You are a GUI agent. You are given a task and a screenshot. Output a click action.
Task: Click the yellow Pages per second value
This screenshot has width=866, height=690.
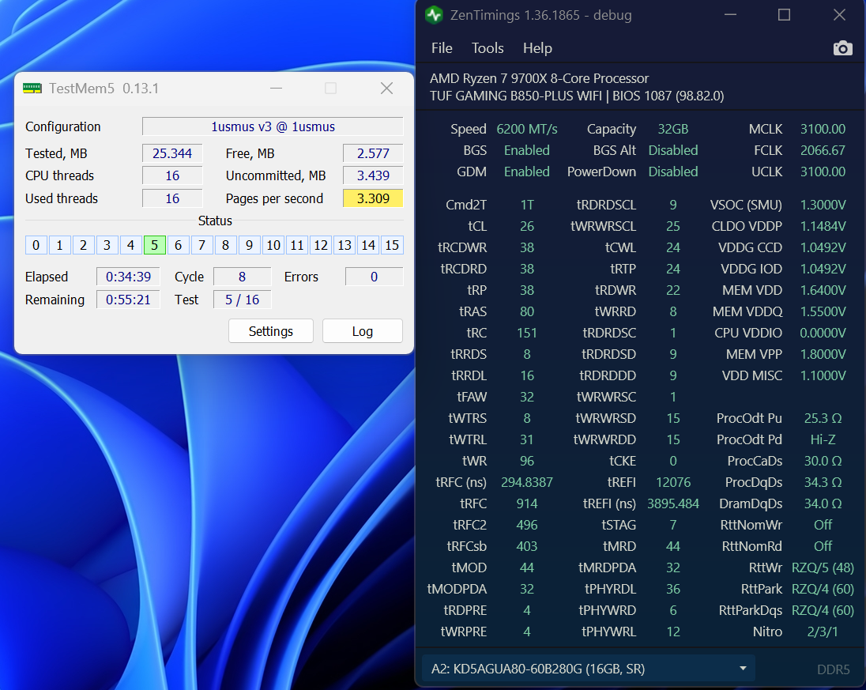(x=374, y=198)
